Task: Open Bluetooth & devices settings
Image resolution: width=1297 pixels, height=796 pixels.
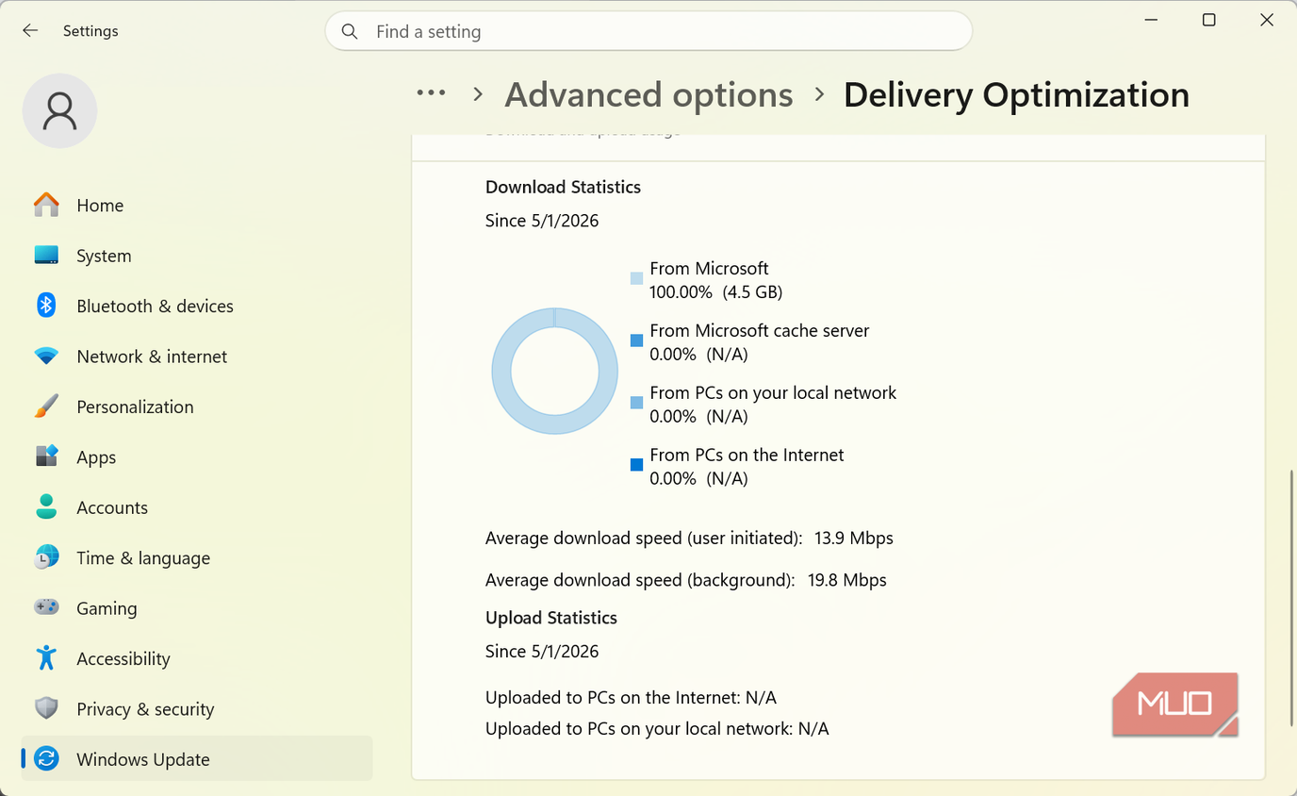Action: pos(197,306)
